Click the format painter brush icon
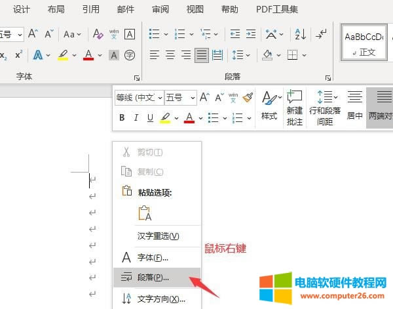 [248, 98]
